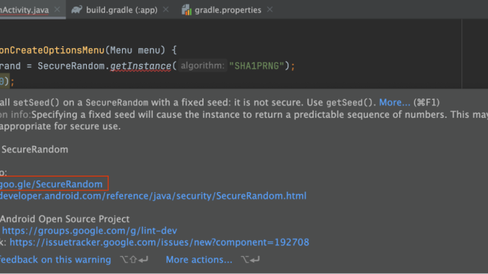The image size is (488, 274).
Task: Click the More actions... link
Action: (199, 260)
